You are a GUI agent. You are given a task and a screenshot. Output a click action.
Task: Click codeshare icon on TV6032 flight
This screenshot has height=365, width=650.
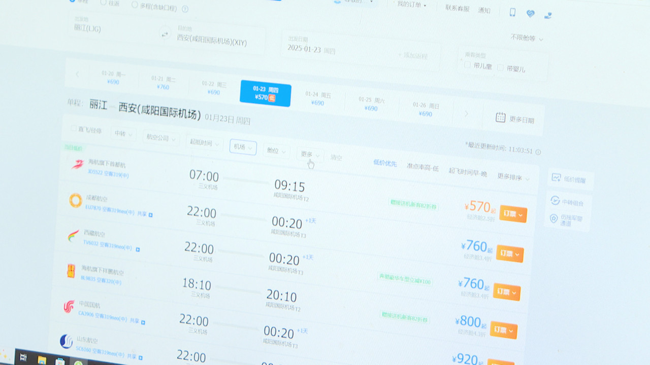138,249
